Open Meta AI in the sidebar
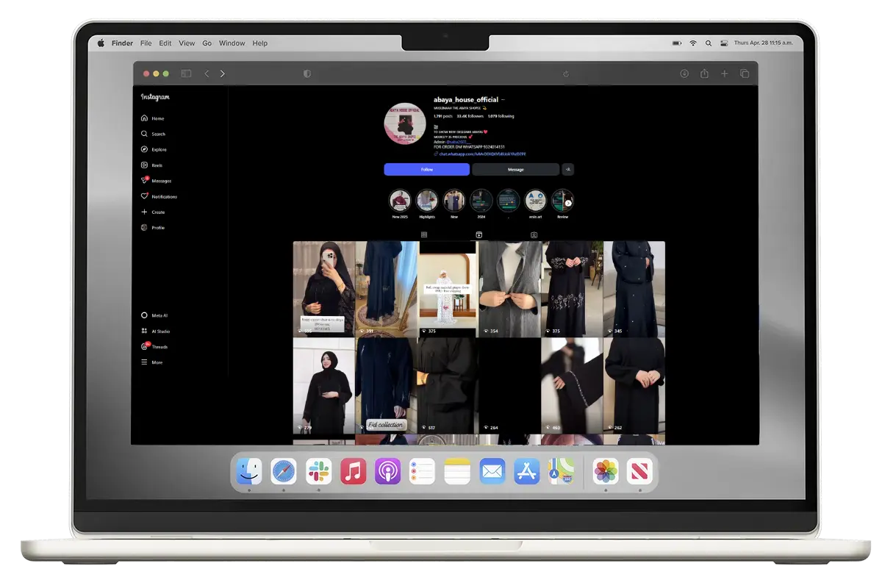882x588 pixels. point(144,315)
